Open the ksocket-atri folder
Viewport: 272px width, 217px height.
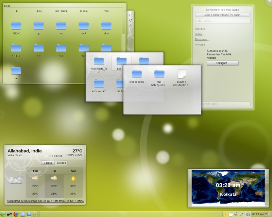99,83
